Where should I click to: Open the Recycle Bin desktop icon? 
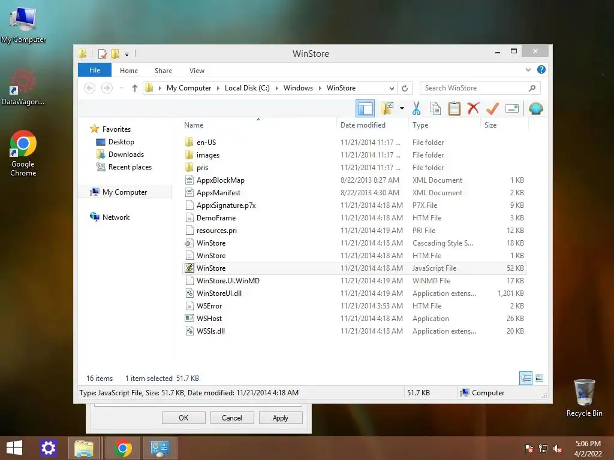(x=584, y=398)
